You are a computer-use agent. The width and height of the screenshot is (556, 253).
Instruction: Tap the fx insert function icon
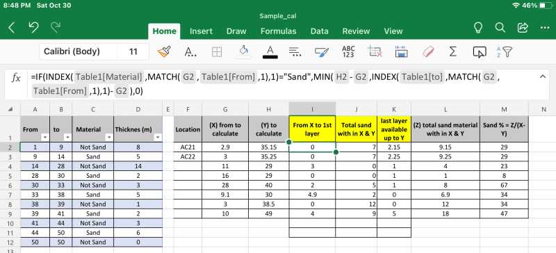pyautogui.click(x=16, y=78)
